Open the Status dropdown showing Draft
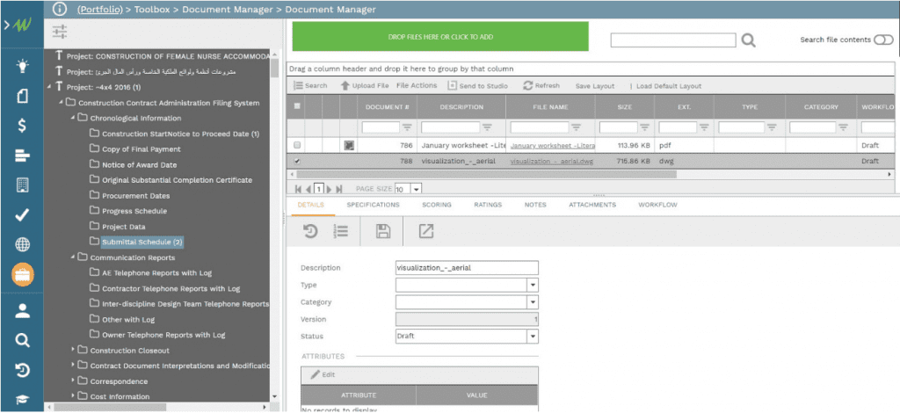Viewport: 900px width, 413px height. tap(533, 337)
